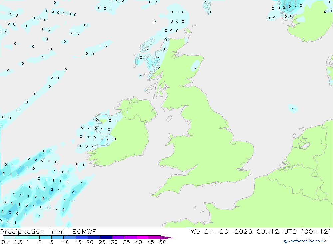333x244 pixels.
Task: Click the '40' legend scale label
Action: coord(139,242)
